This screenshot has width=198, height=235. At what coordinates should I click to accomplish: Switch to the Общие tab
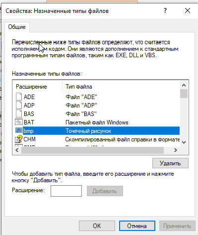17,27
